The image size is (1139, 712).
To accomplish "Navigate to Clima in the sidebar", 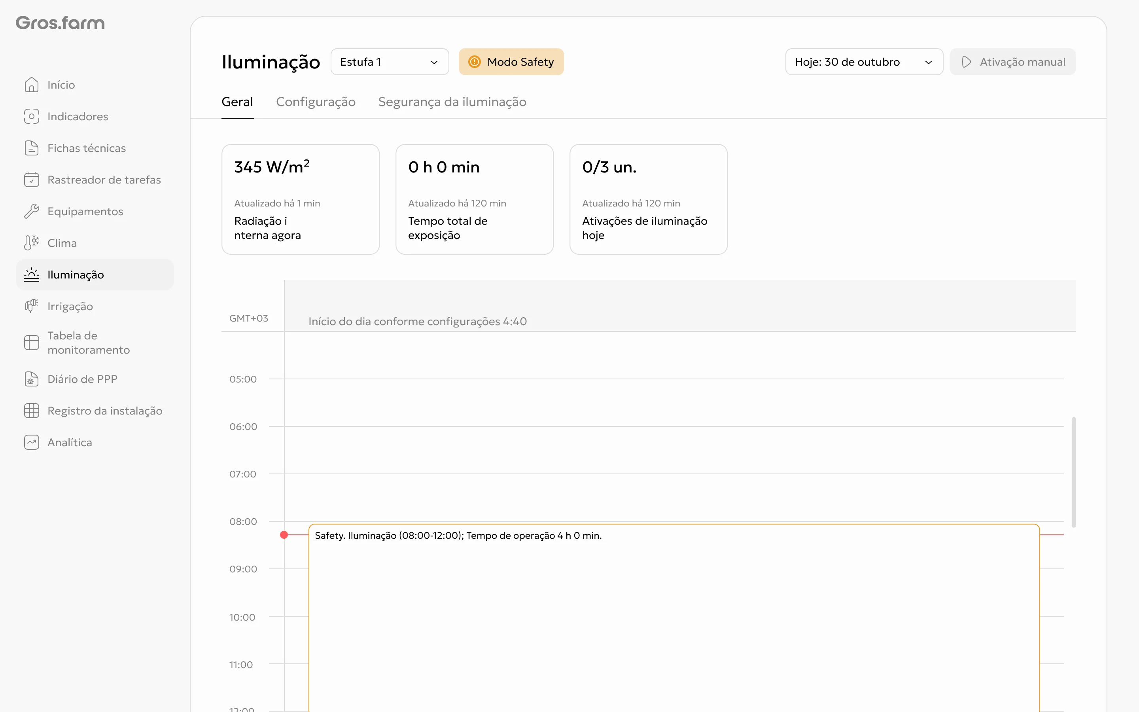I will coord(95,242).
